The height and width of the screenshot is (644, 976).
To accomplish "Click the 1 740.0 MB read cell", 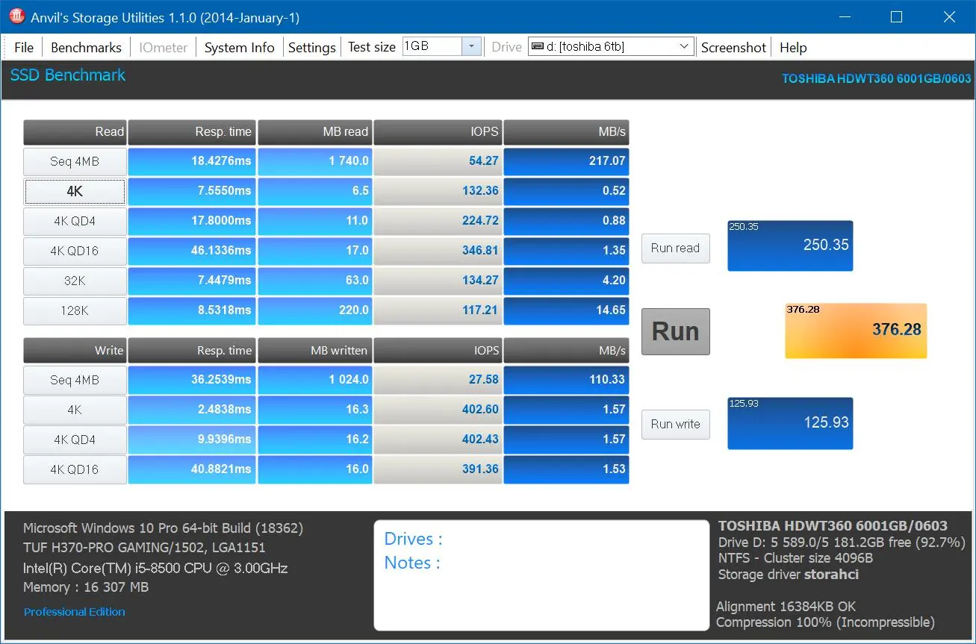I will [x=315, y=161].
